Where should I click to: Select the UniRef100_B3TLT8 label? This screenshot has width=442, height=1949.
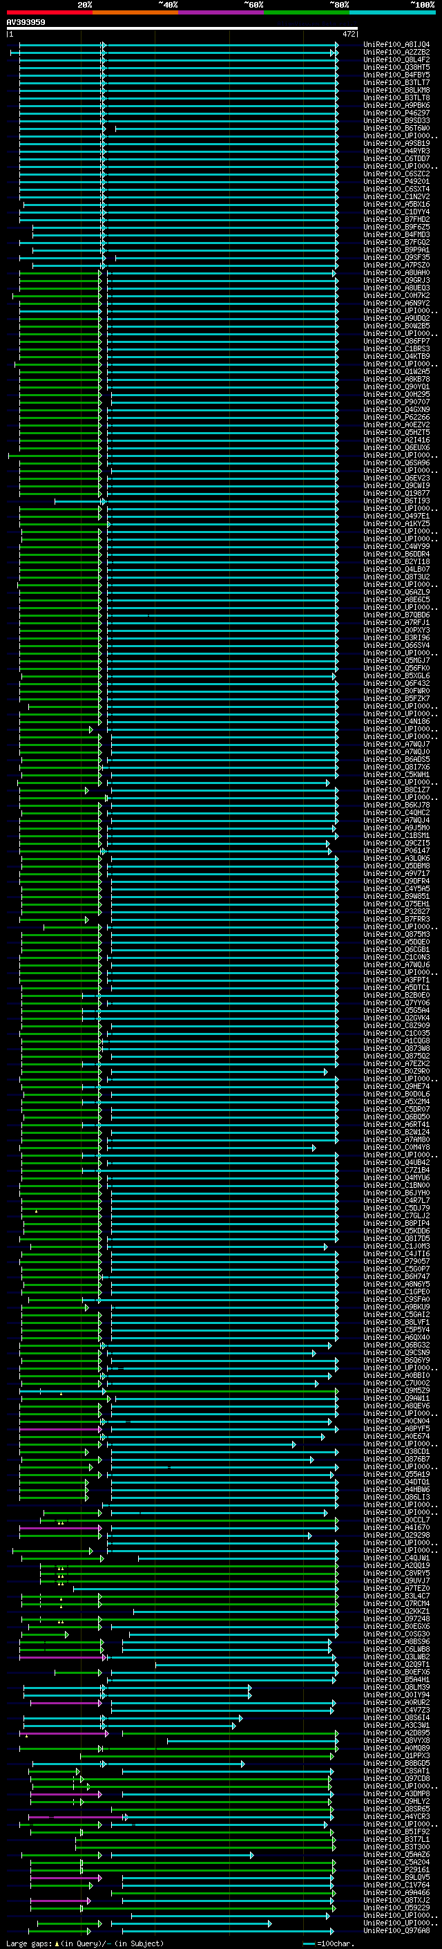point(396,97)
